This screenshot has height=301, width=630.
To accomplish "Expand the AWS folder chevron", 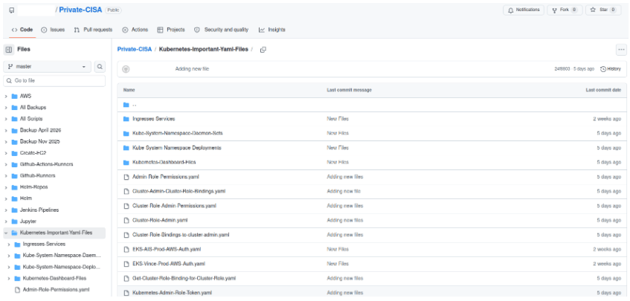I will 6,97.
